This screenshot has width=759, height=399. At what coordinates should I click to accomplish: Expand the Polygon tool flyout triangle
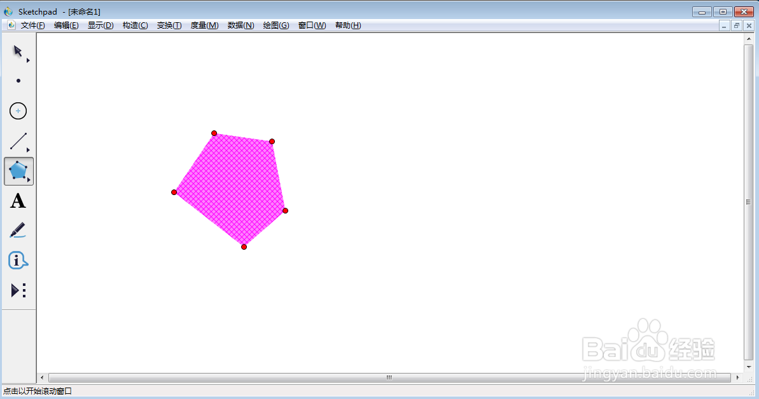pos(29,180)
